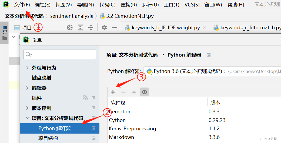Open the VCS(S) menu
This screenshot has height=143, width=281.
click(192, 5)
